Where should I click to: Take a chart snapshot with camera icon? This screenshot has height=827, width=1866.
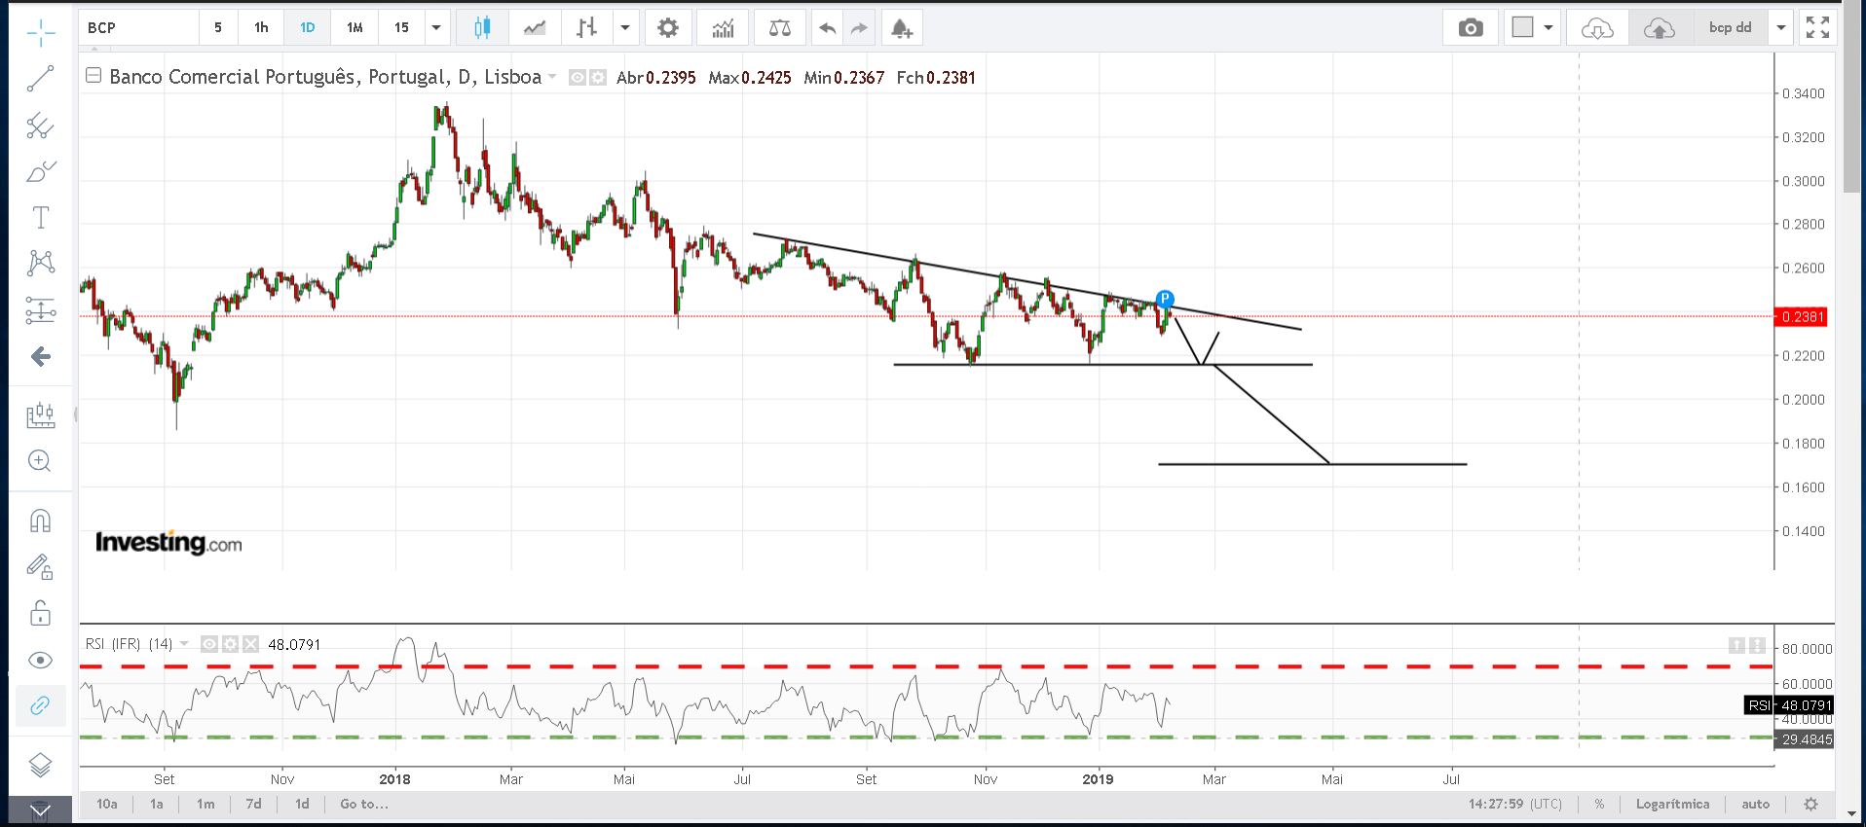(1471, 28)
